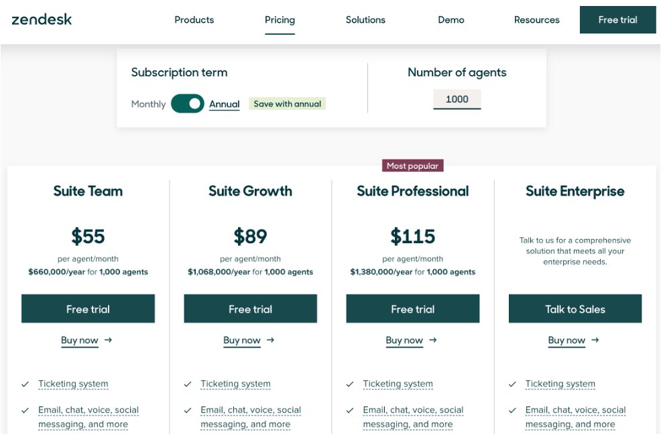This screenshot has width=661, height=434.
Task: Open the Demo page from navigation
Action: (451, 19)
